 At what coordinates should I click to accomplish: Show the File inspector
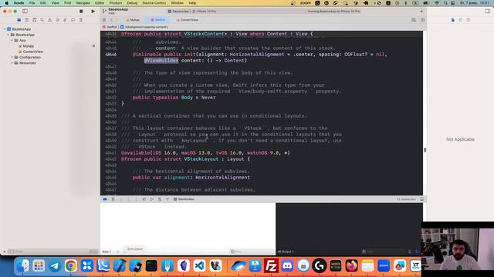[x=453, y=20]
